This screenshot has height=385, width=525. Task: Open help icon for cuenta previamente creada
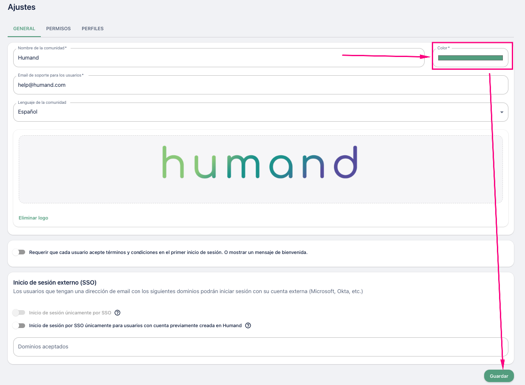coord(248,325)
